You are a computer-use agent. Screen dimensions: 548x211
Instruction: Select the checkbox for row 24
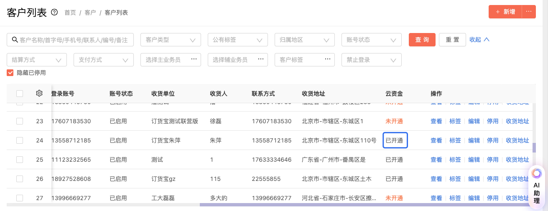tap(20, 140)
